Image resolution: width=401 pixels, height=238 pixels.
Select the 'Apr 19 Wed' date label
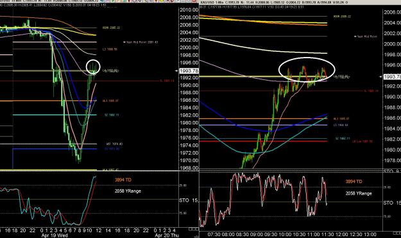coord(55,235)
